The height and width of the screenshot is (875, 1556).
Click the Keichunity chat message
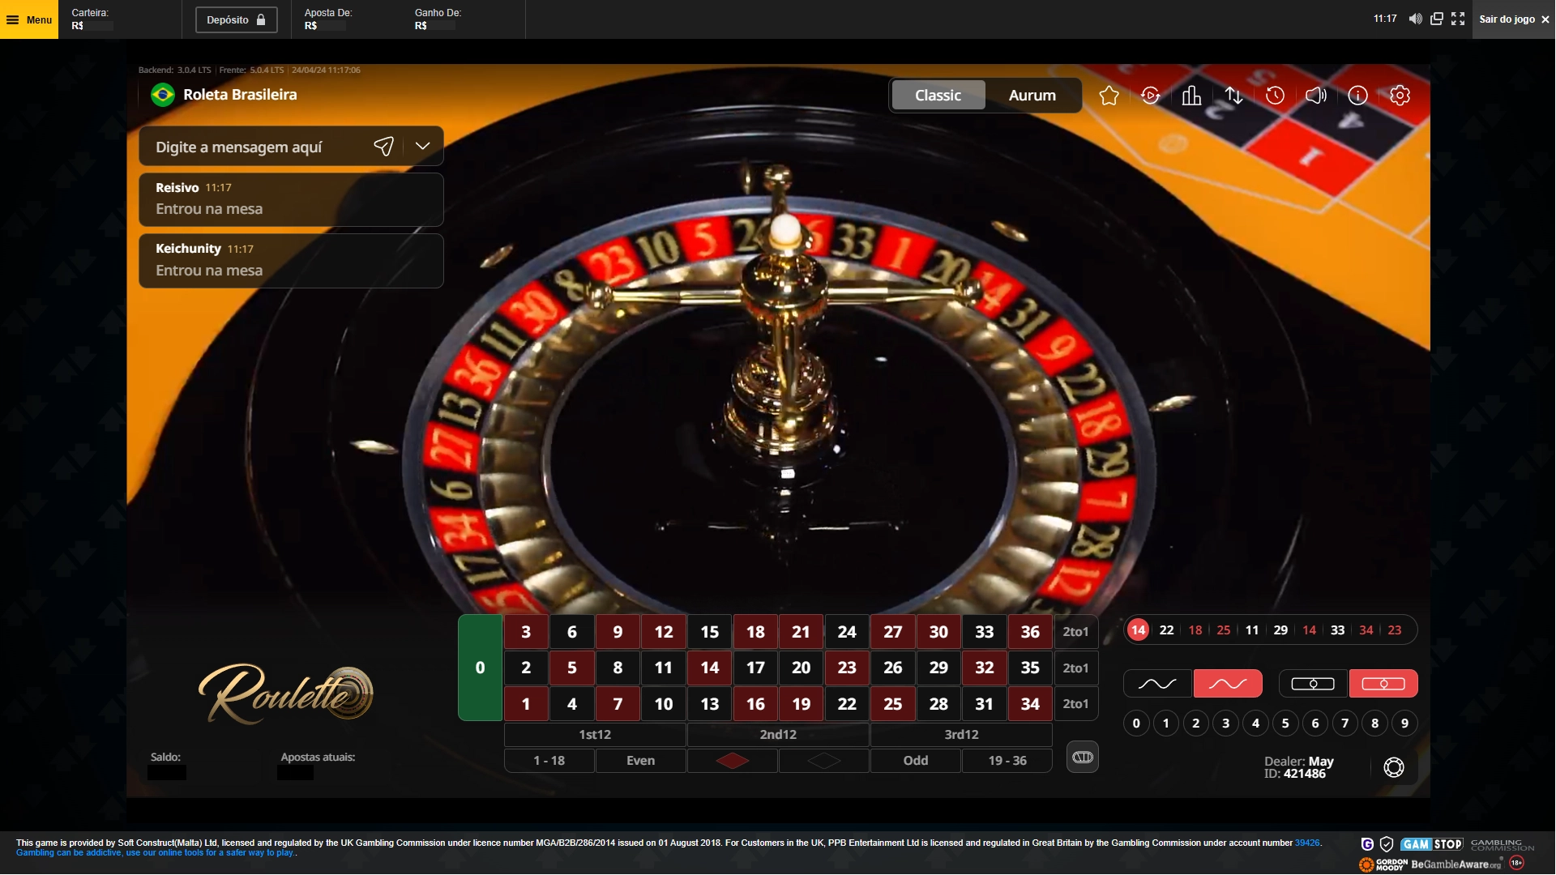tap(291, 261)
